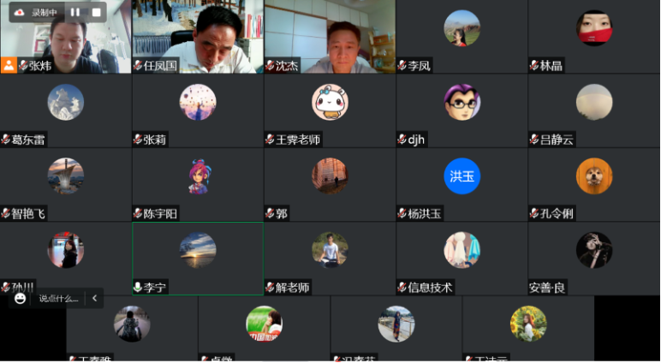
Task: Click 陈宇阳's cartoon character avatar
Action: point(199,176)
